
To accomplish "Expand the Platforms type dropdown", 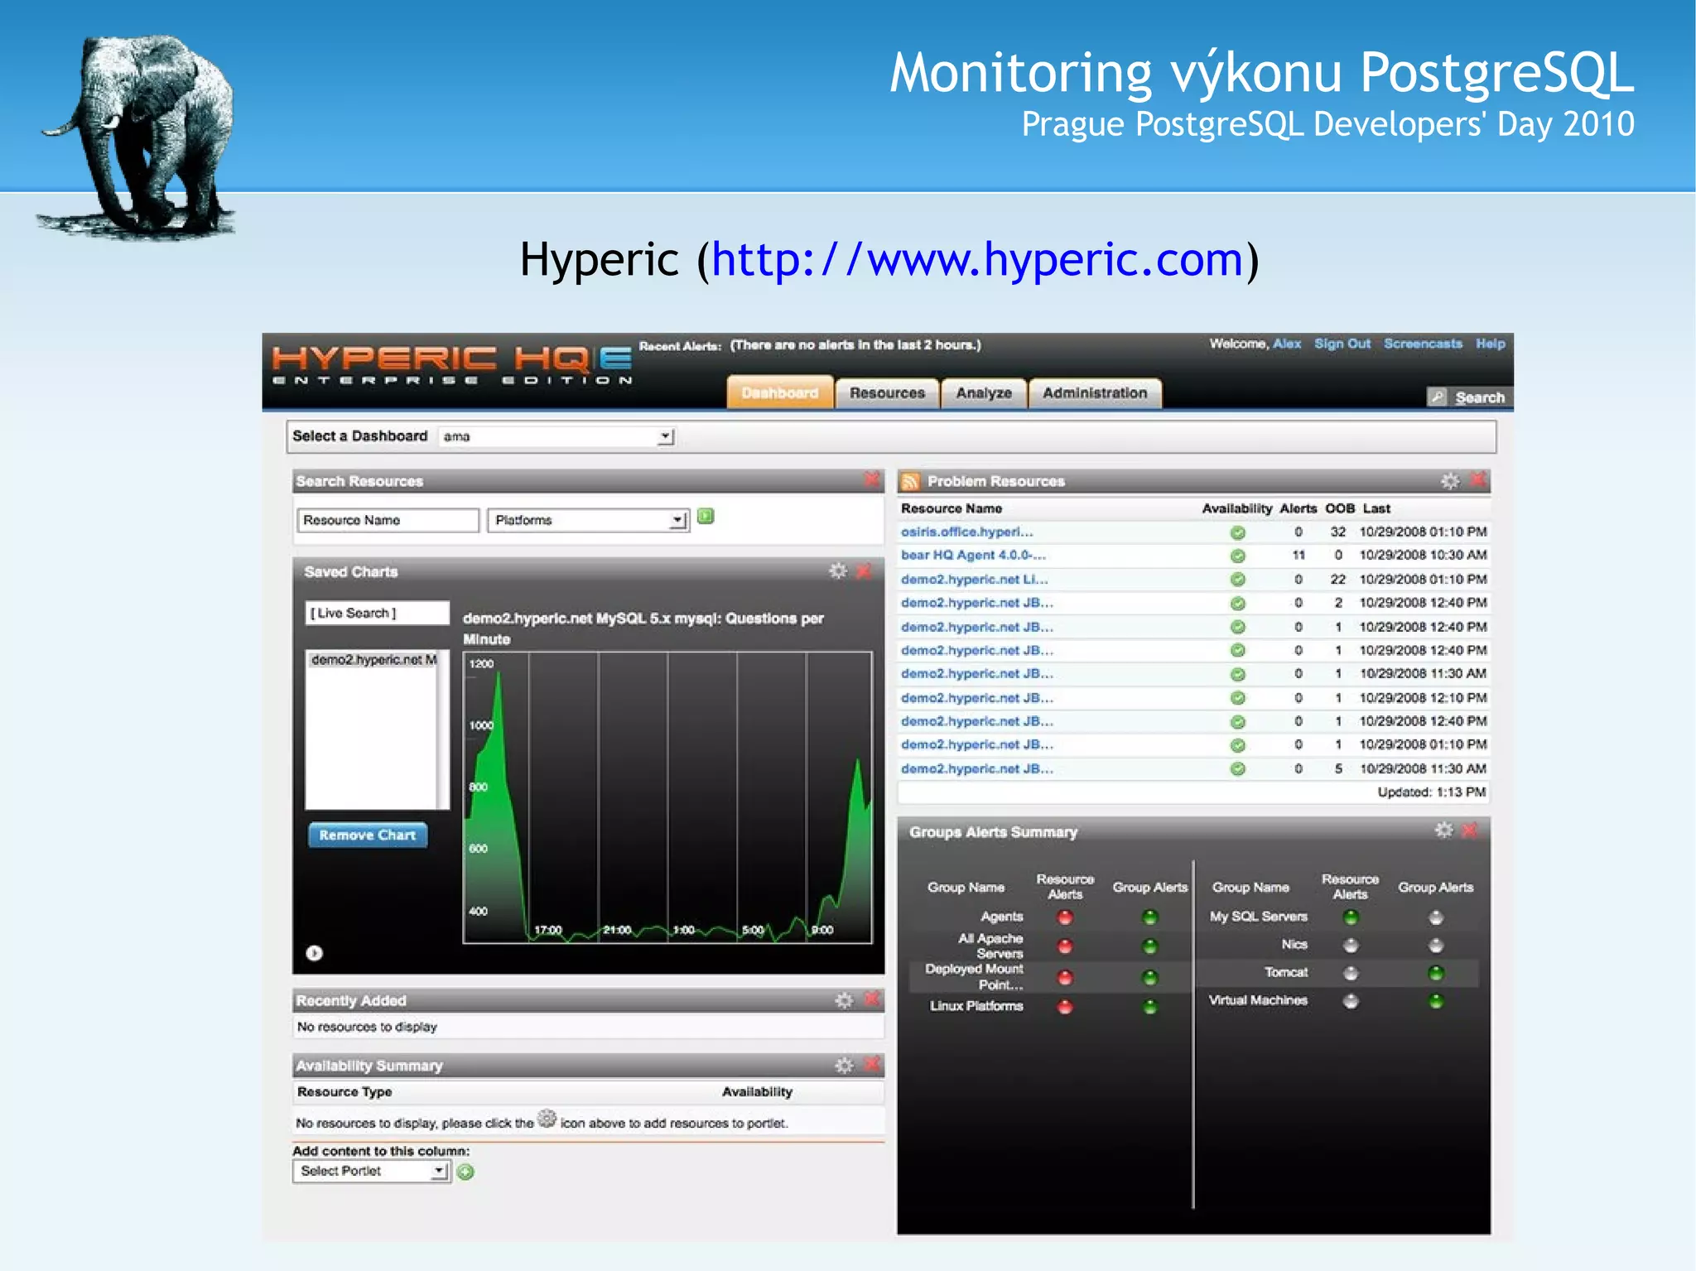I will pos(588,520).
